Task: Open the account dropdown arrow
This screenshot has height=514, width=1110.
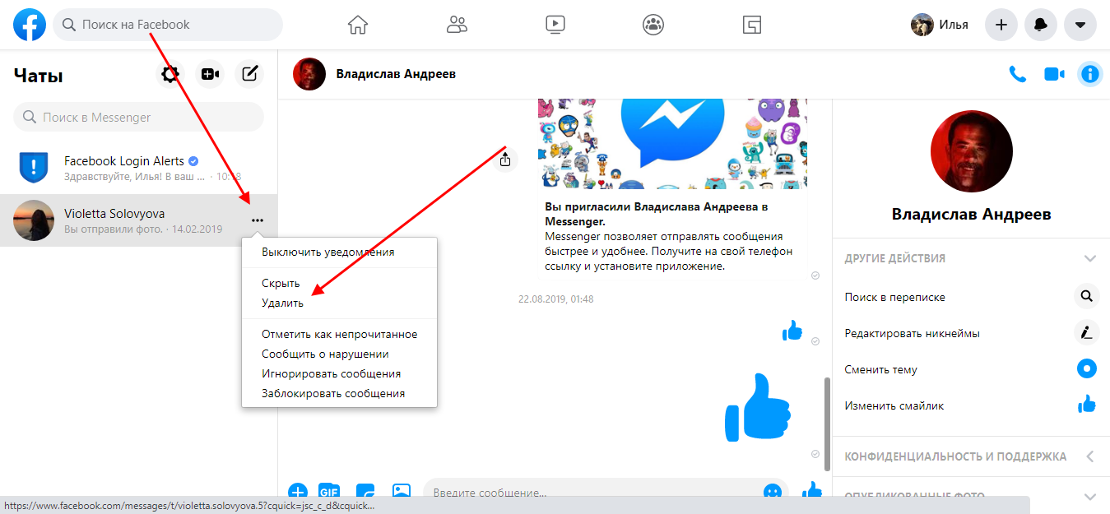Action: (x=1080, y=25)
